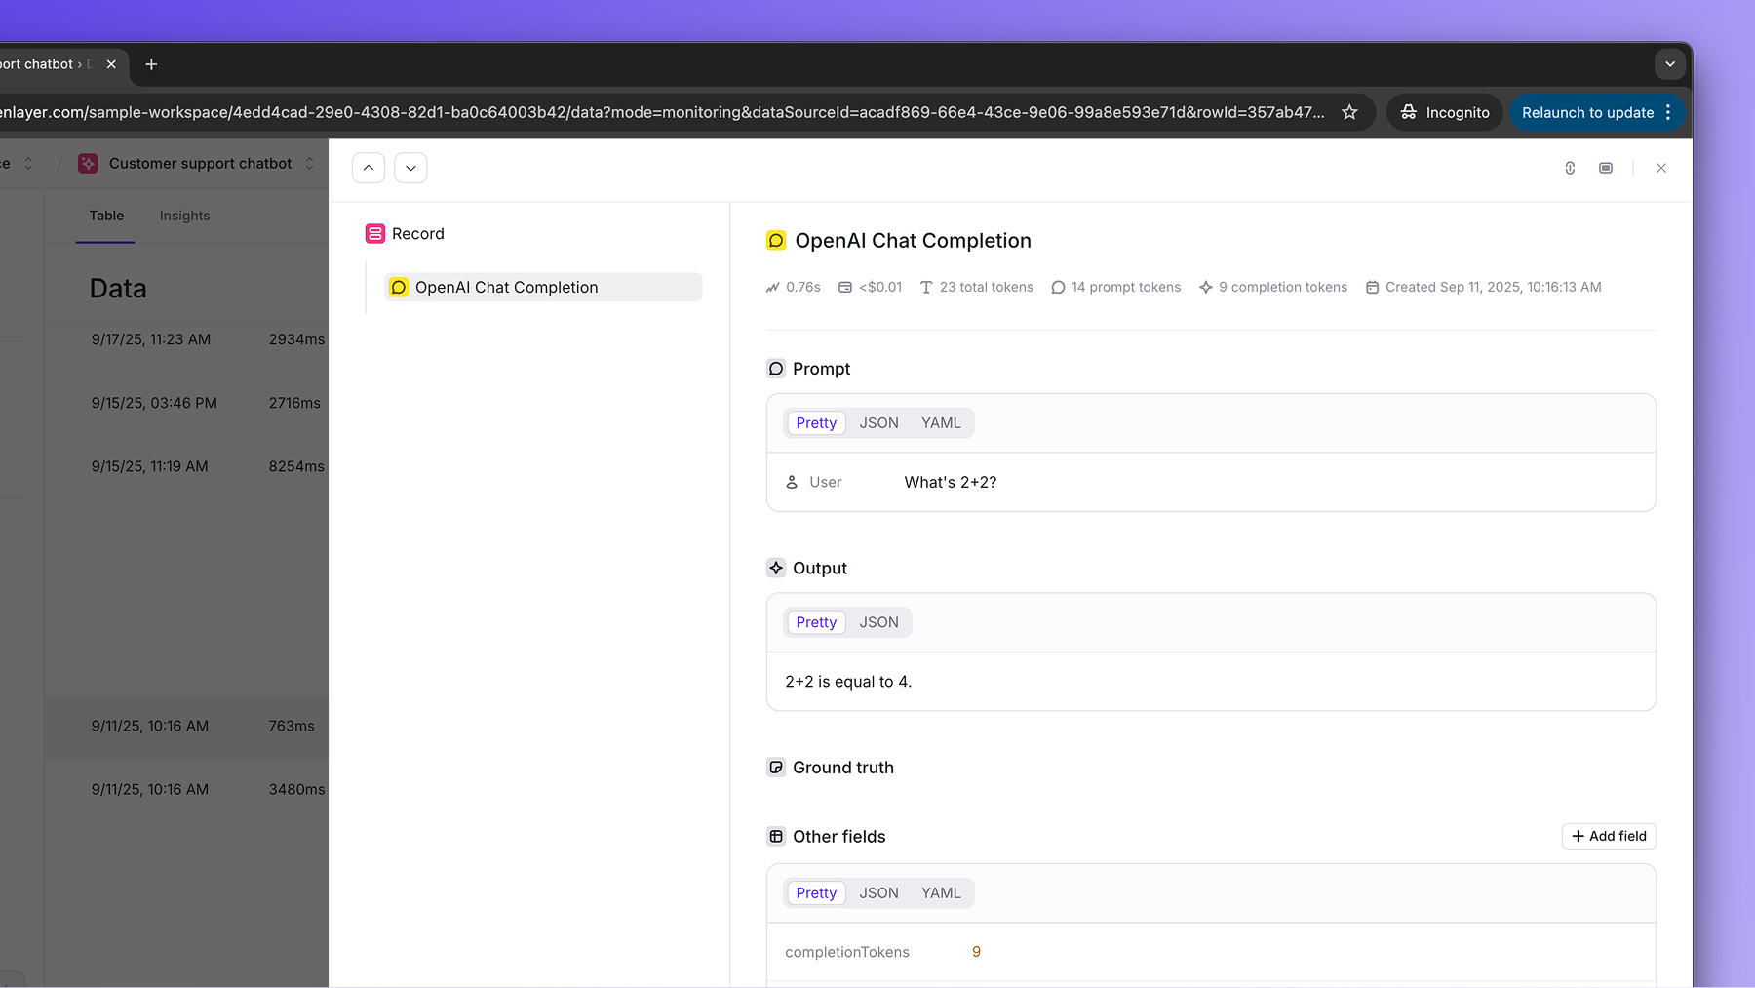Click the 3480ms latency cell
The image size is (1755, 988).
coord(297,789)
